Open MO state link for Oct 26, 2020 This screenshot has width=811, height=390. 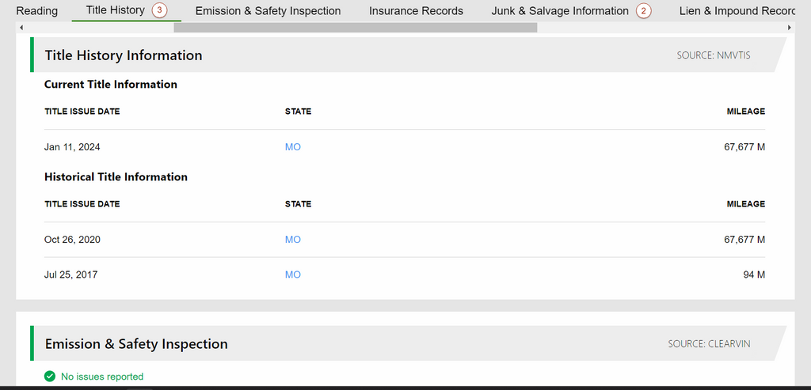[x=293, y=240]
